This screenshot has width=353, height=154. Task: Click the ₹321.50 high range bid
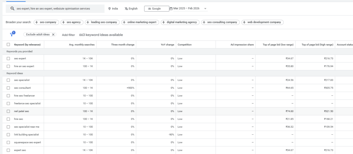pyautogui.click(x=329, y=111)
